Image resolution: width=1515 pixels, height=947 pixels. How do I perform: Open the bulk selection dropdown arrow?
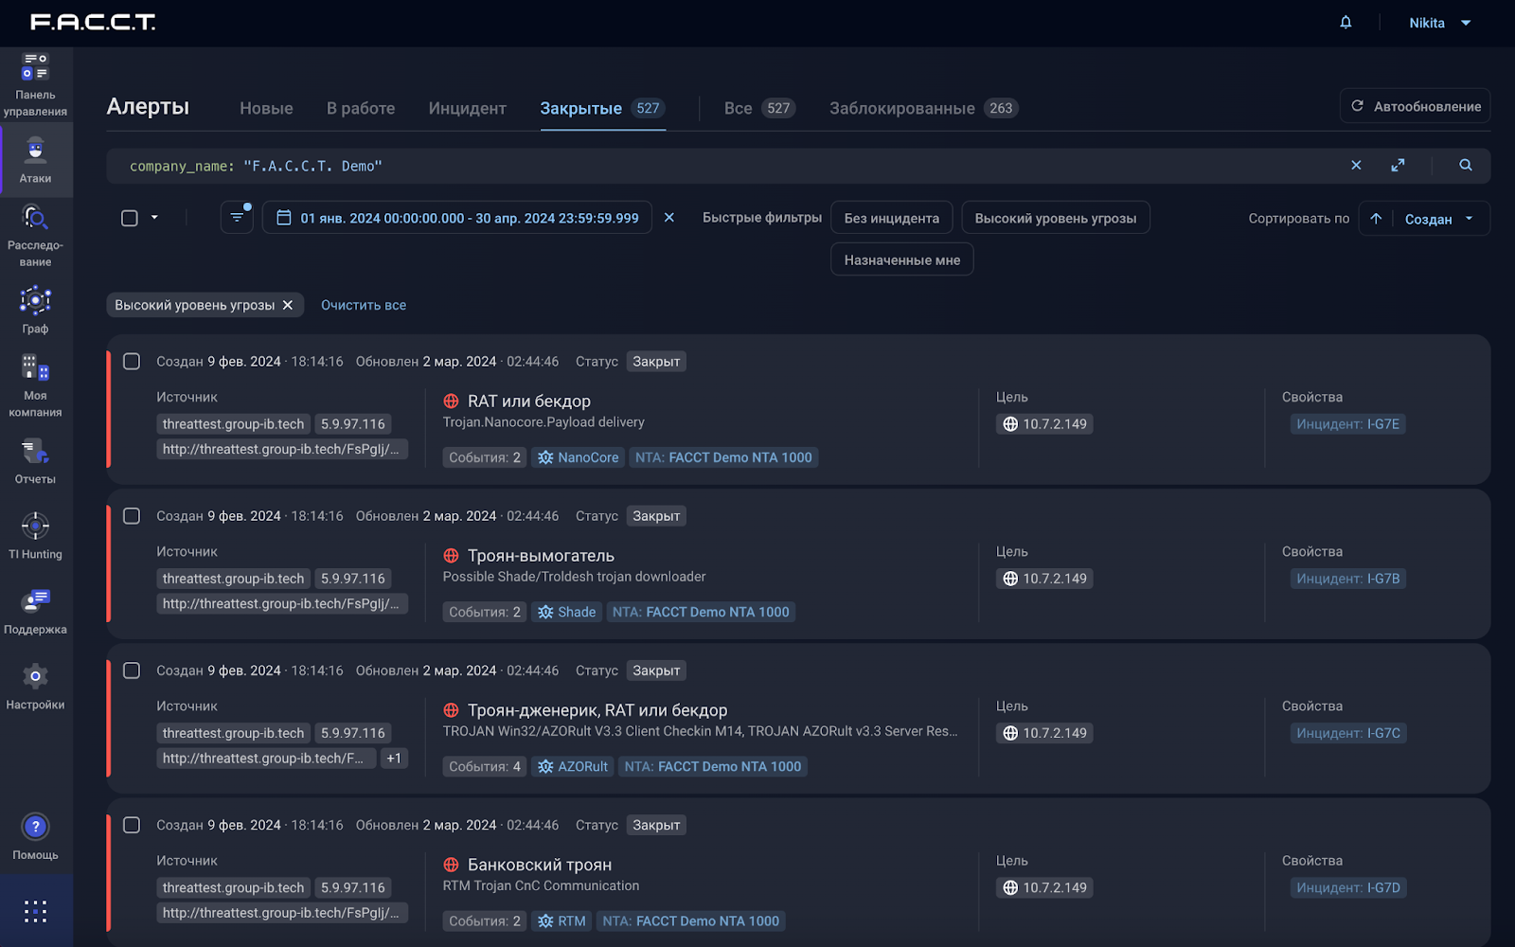pyautogui.click(x=154, y=218)
